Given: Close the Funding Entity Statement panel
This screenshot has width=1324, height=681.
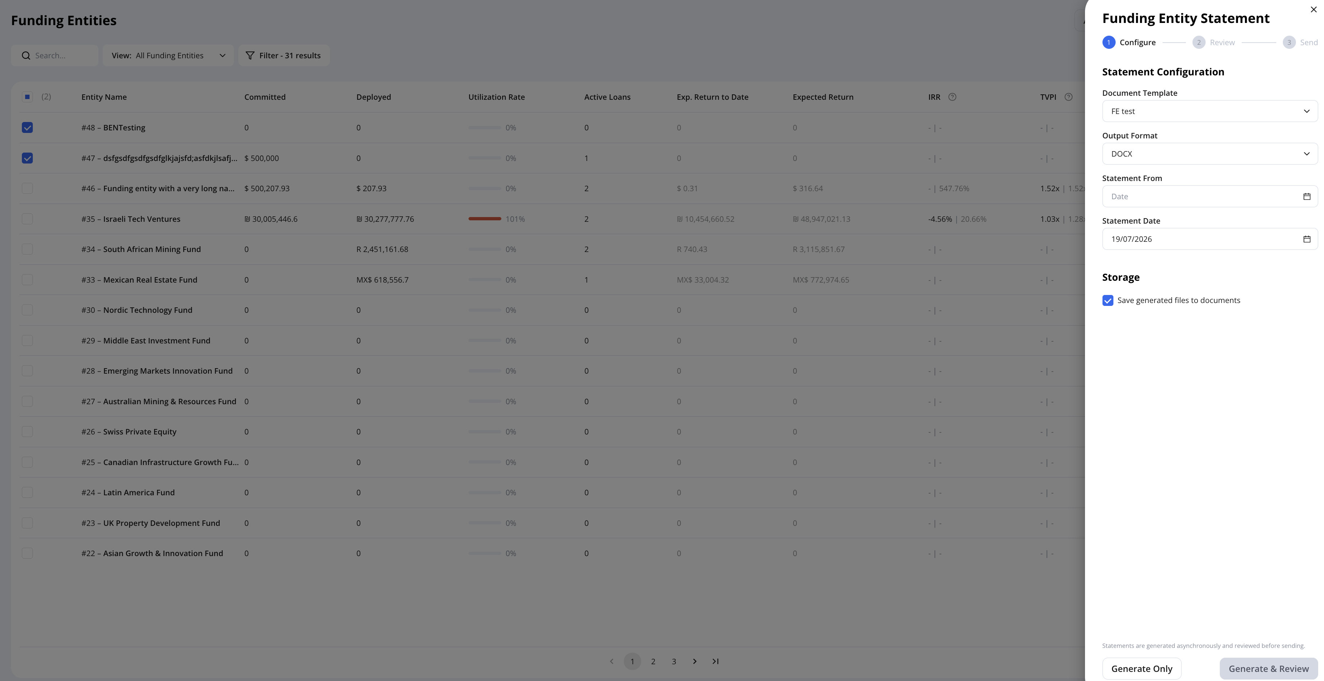Looking at the screenshot, I should click(x=1313, y=10).
